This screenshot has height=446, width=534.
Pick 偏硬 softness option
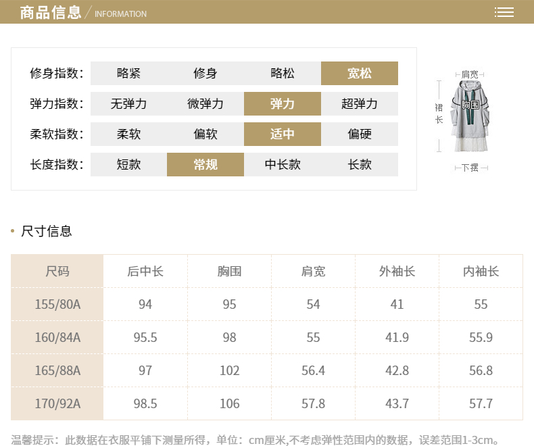359,134
